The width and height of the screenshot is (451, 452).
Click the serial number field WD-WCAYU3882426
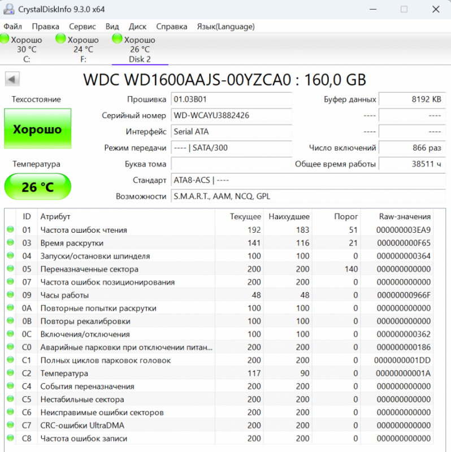[x=231, y=115]
